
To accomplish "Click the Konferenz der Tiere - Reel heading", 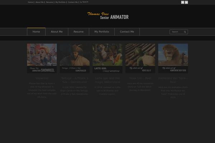I will [173, 80].
